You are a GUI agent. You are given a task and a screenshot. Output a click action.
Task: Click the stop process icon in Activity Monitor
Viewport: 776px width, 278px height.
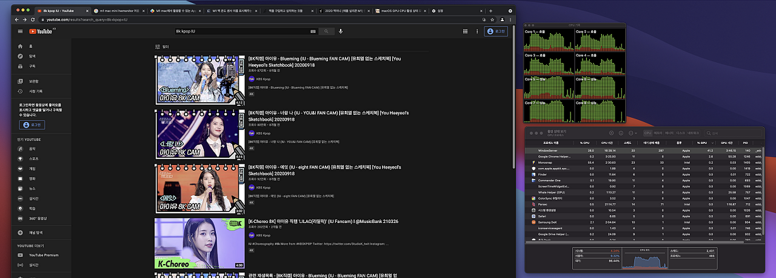pos(611,133)
